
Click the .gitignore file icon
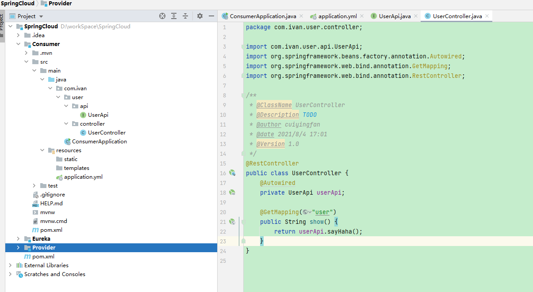(x=35, y=195)
